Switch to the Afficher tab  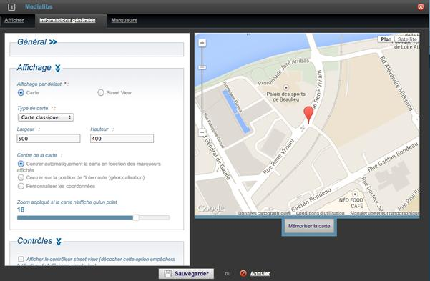[x=14, y=20]
